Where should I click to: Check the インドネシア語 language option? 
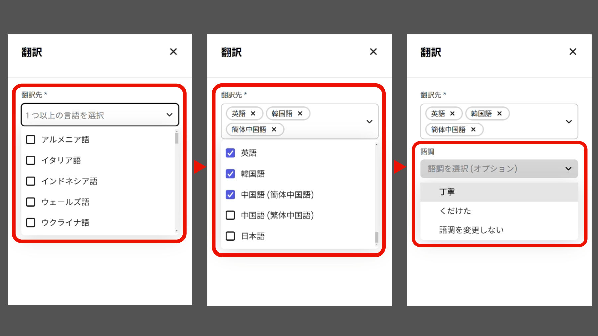coord(31,181)
